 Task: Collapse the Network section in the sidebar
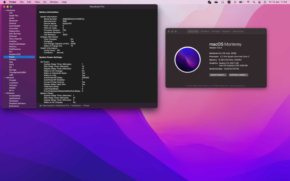coord(5,78)
